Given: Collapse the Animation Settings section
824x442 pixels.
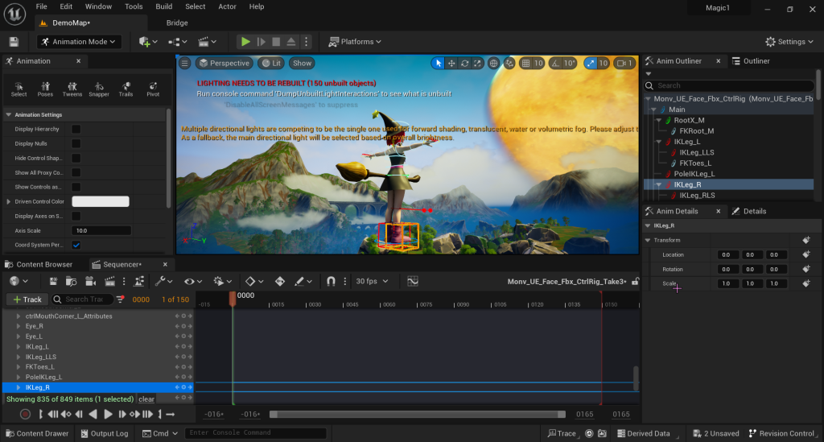Looking at the screenshot, I should pyautogui.click(x=8, y=114).
